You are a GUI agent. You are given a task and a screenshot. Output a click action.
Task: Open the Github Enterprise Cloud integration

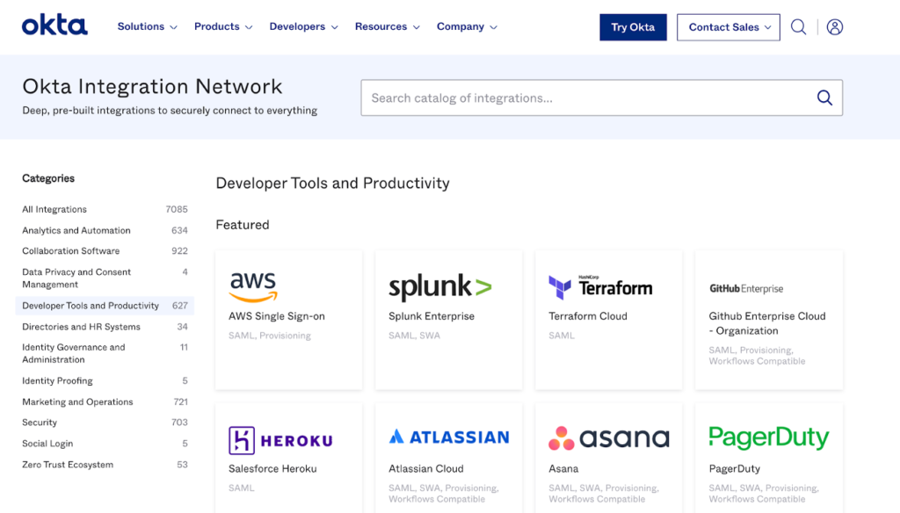pyautogui.click(x=768, y=316)
